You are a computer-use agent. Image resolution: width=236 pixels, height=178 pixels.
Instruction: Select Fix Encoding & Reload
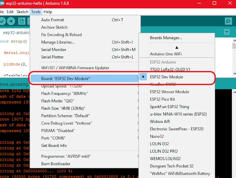click(85, 35)
